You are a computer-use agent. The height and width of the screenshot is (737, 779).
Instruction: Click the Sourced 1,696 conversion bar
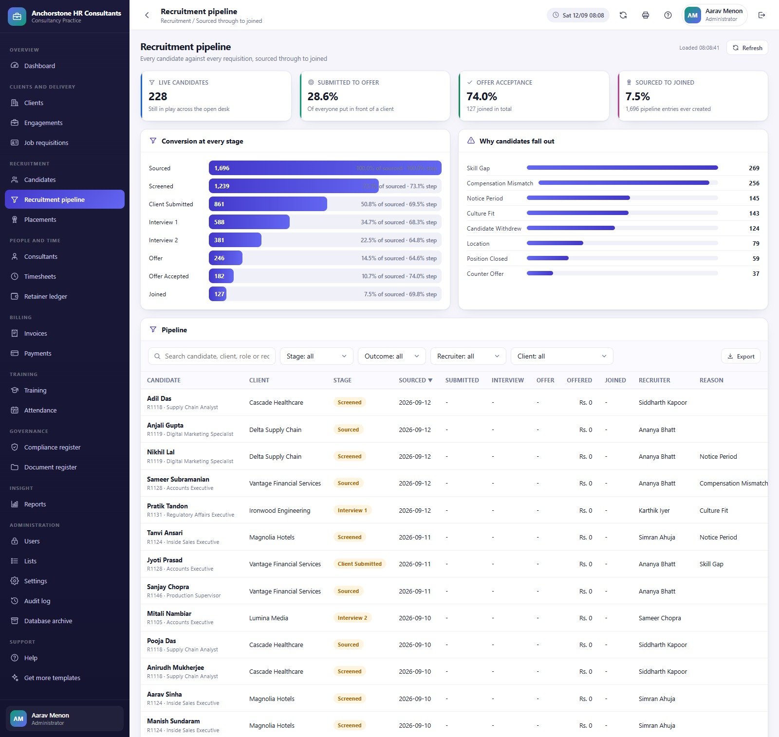tap(325, 168)
